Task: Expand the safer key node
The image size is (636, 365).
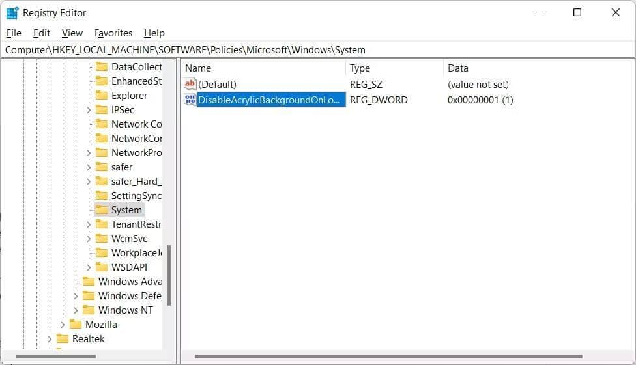Action: (x=89, y=167)
